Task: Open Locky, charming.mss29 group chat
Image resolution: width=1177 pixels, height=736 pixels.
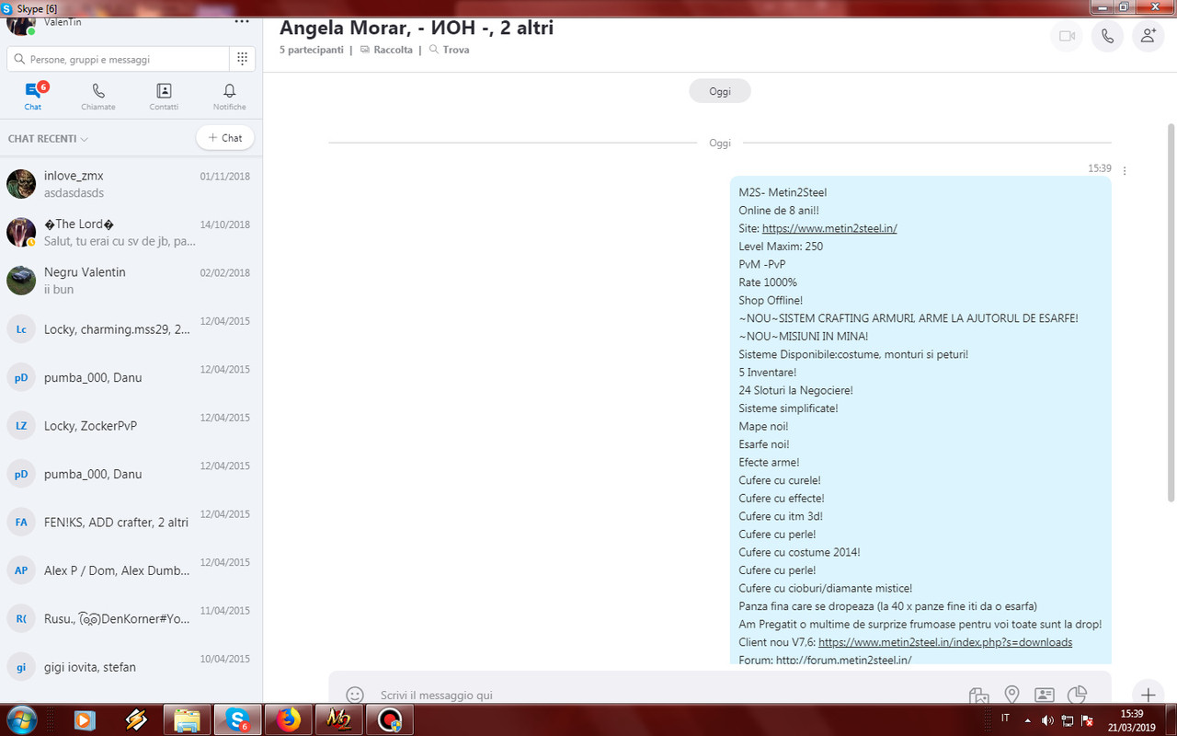Action: point(131,329)
